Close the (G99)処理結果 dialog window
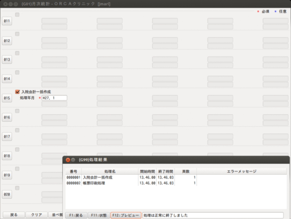The height and width of the screenshot is (219, 291). [68, 160]
